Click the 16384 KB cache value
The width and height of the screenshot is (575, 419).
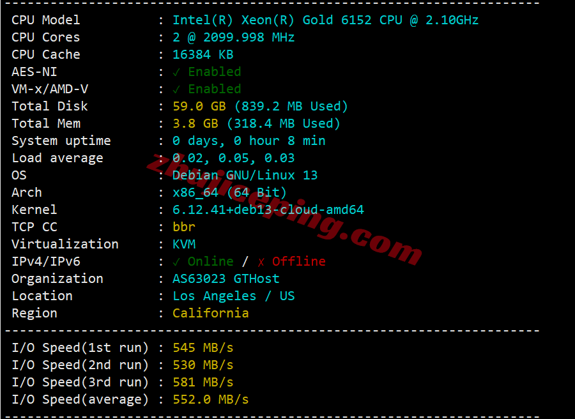203,55
